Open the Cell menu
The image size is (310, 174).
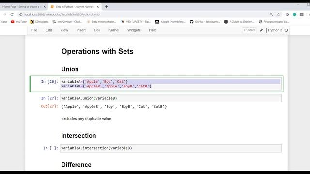pyautogui.click(x=97, y=30)
